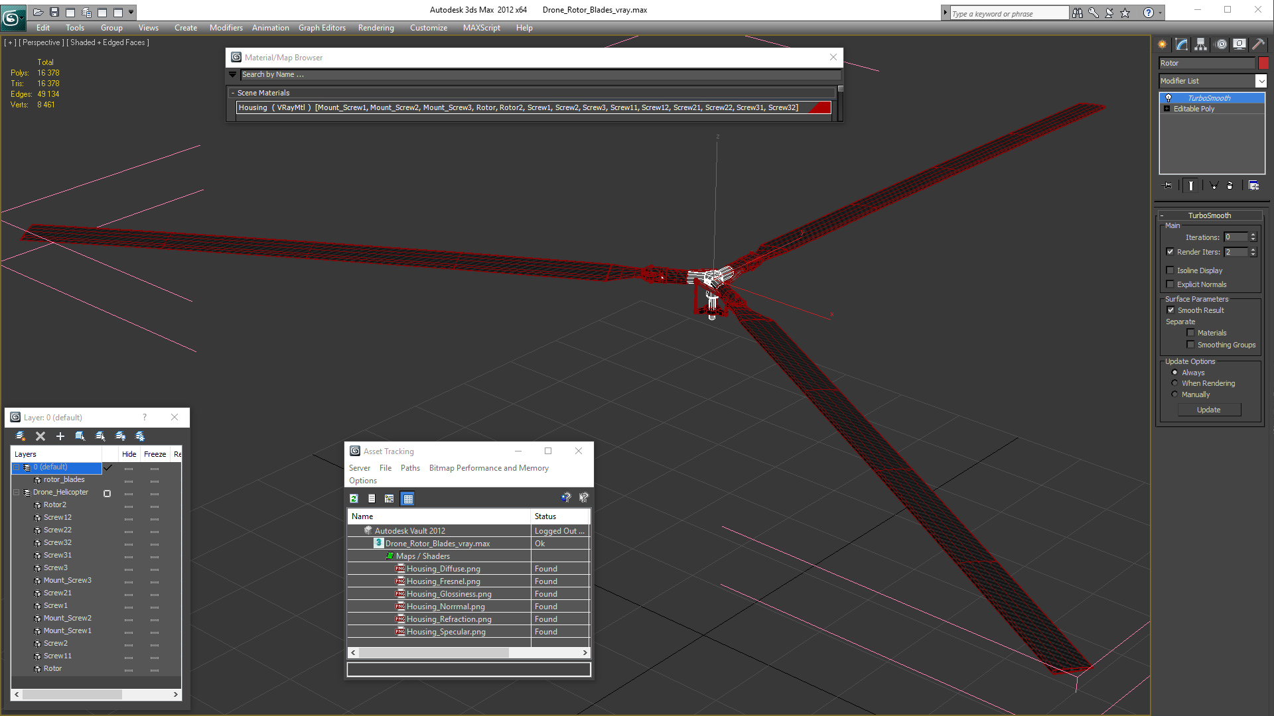Open the Modifier List dropdown
This screenshot has height=716, width=1274.
coord(1261,81)
